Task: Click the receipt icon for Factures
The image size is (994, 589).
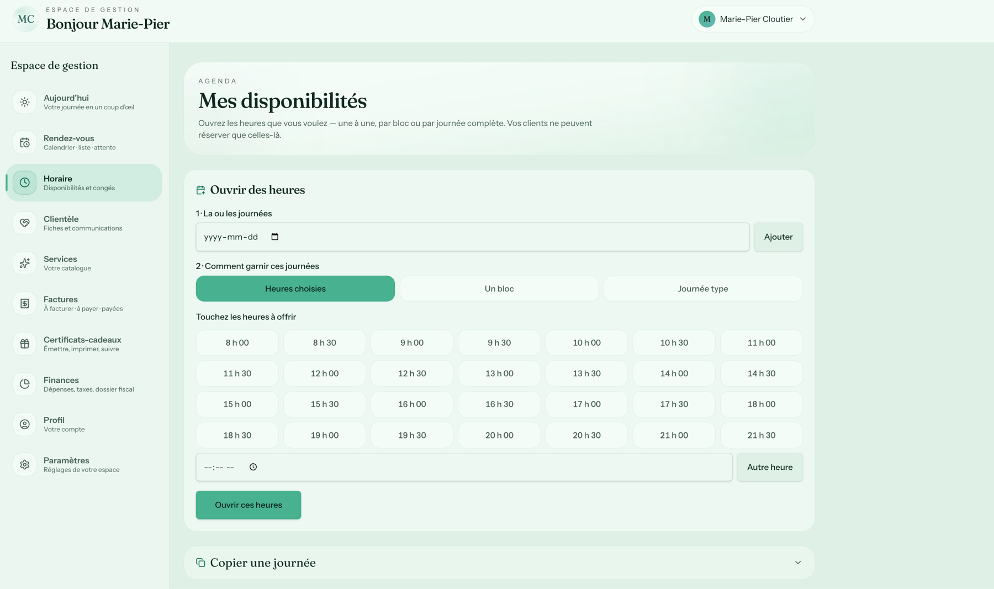Action: [x=25, y=303]
